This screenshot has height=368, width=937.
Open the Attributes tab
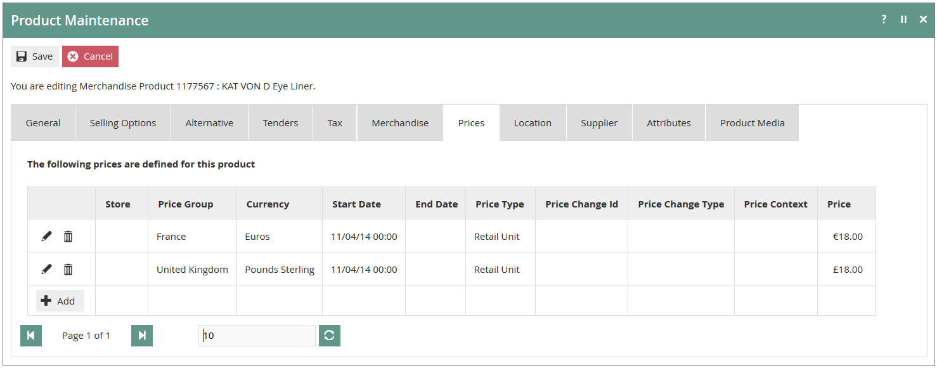669,123
